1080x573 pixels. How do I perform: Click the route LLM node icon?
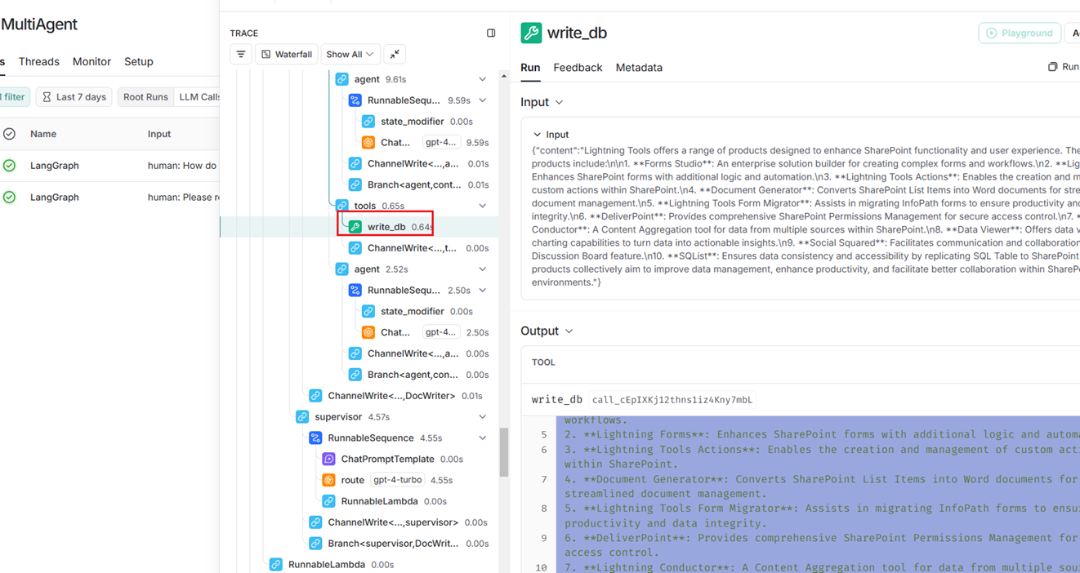click(328, 480)
